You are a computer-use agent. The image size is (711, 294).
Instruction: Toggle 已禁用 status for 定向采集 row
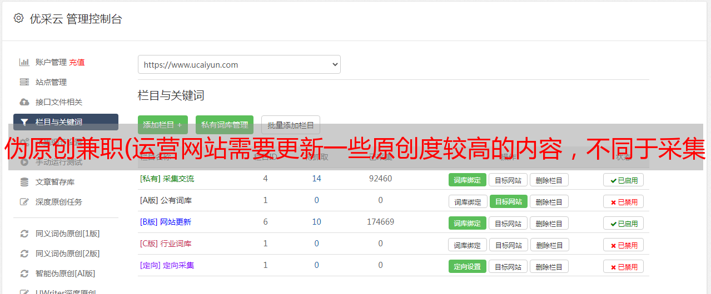(624, 266)
